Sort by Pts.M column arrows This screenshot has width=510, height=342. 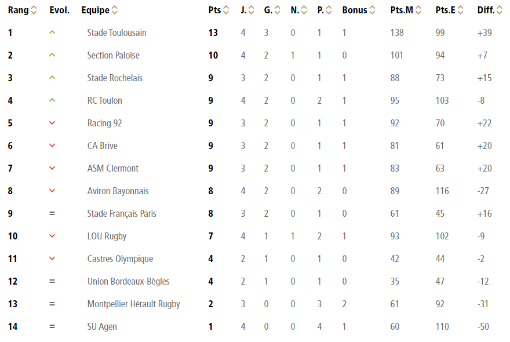point(425,10)
